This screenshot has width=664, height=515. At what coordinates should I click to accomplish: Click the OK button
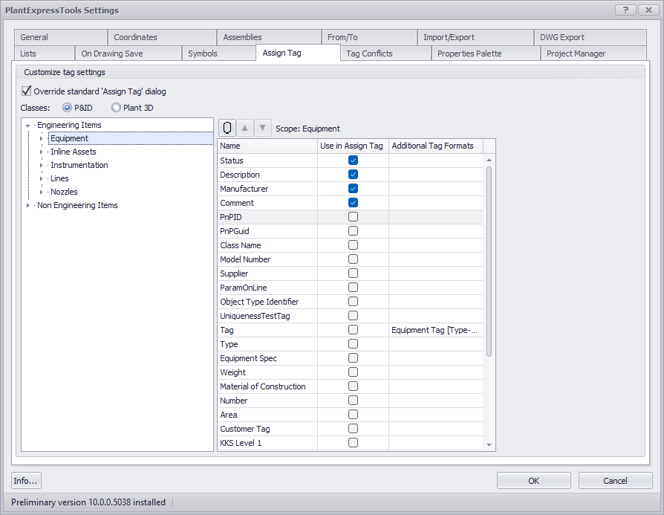pyautogui.click(x=533, y=481)
